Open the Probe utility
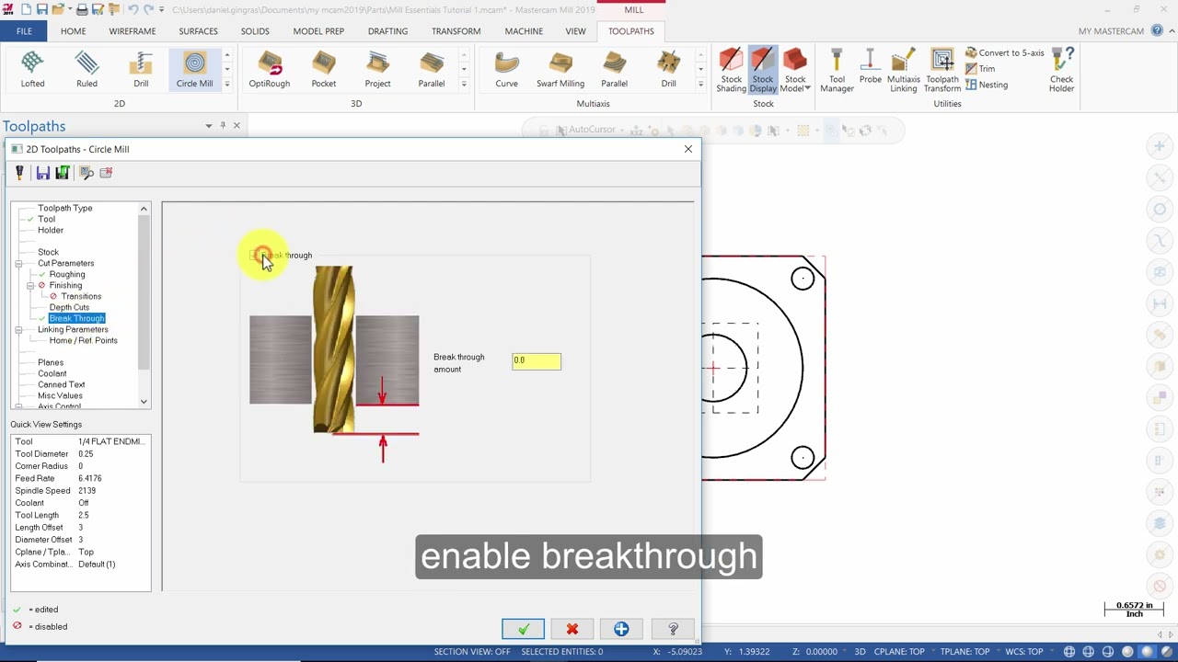 (870, 67)
